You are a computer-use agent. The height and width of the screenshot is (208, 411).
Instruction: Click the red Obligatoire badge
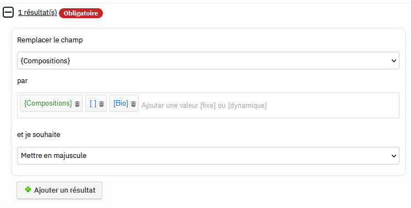click(81, 13)
